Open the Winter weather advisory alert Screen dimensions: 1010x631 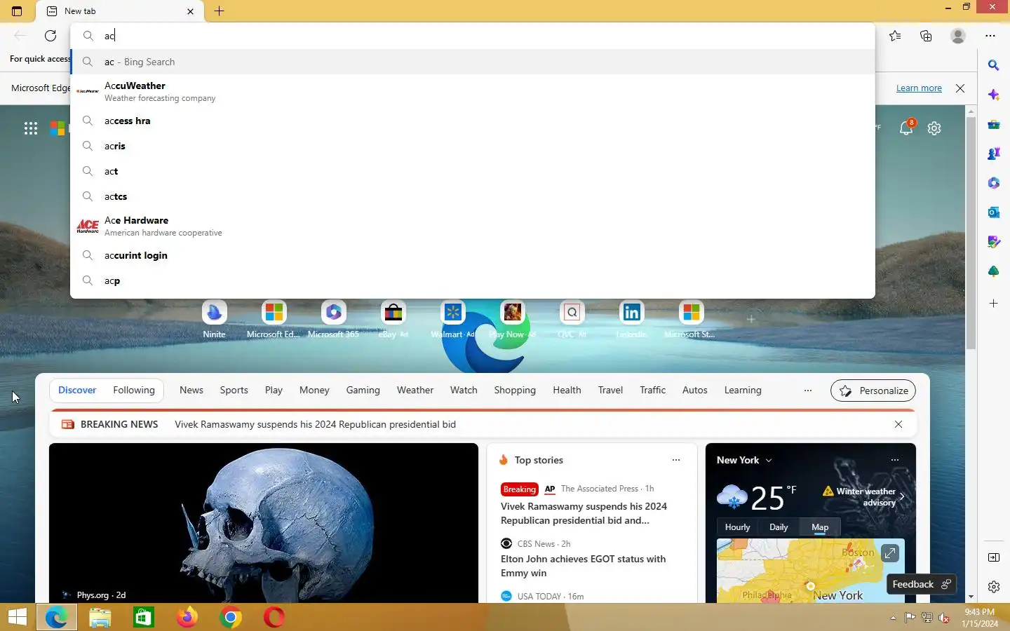click(x=864, y=496)
